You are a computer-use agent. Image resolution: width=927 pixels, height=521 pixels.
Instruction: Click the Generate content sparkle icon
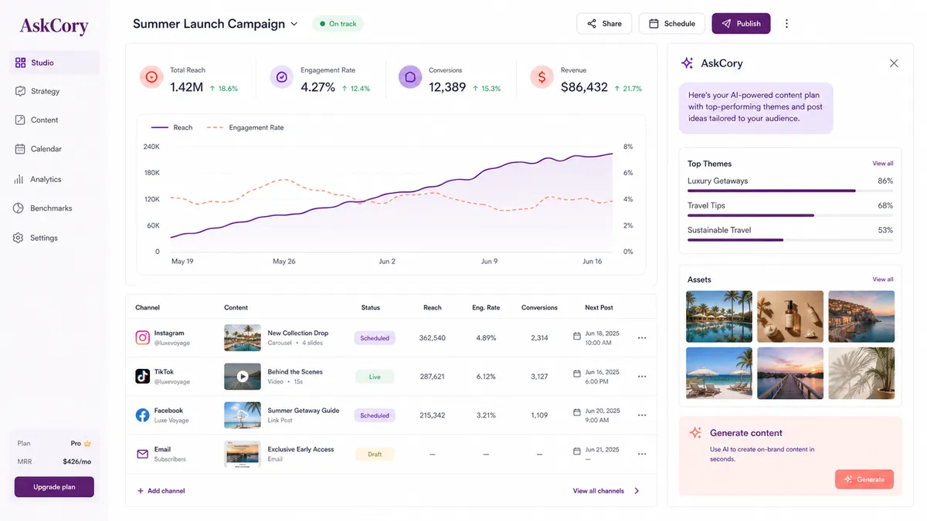[x=695, y=433]
